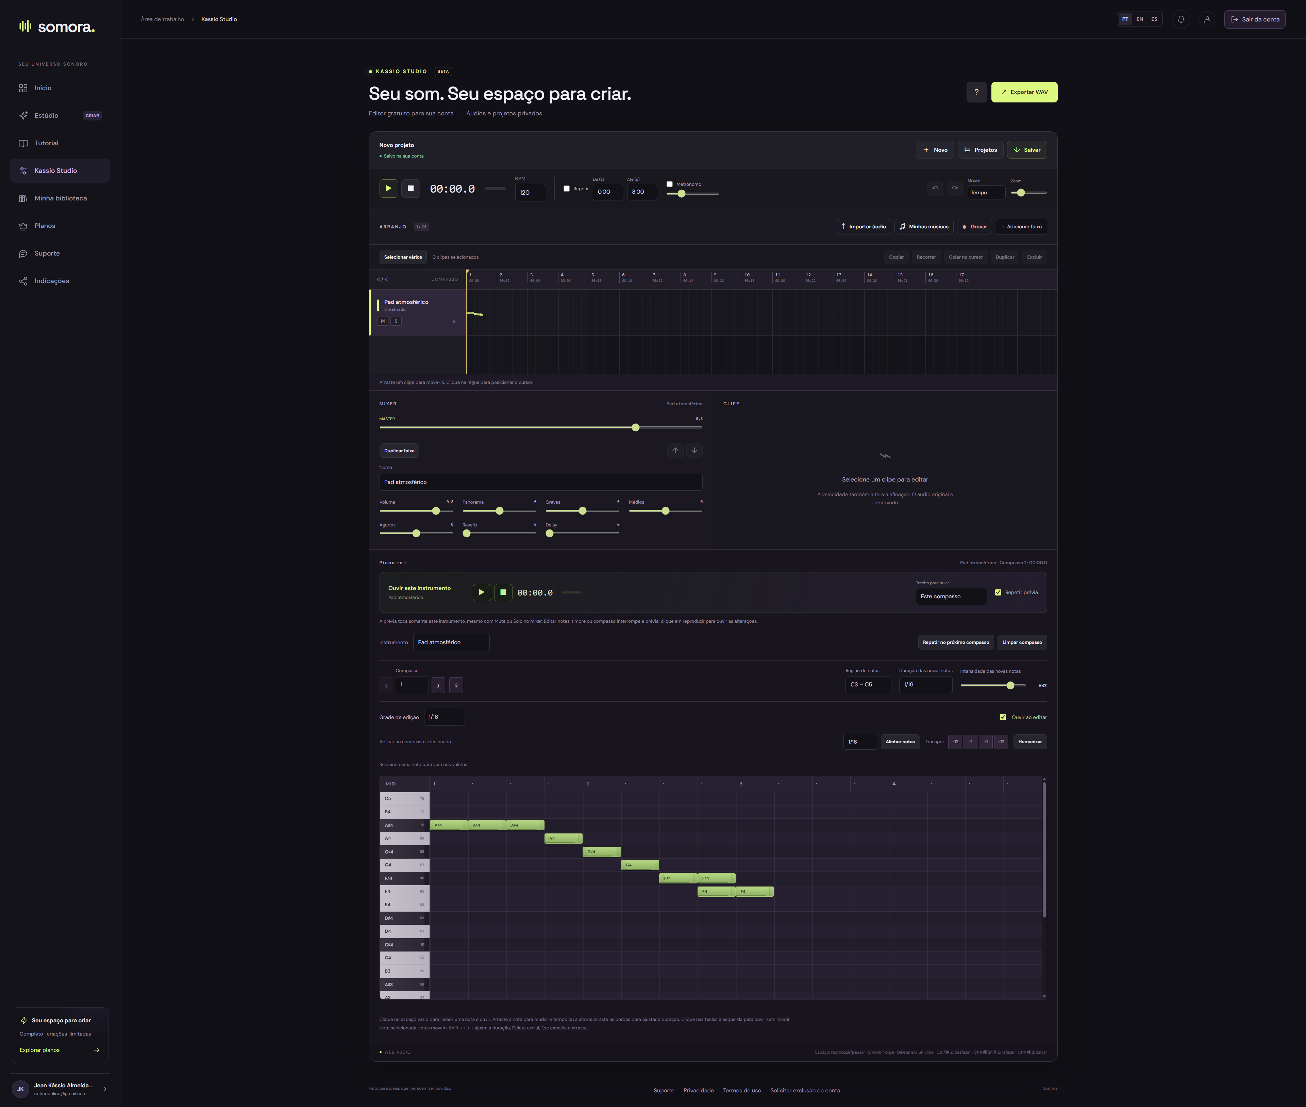Viewport: 1306px width, 1107px height.
Task: Open Tutorial from the sidebar menu
Action: tap(60, 143)
